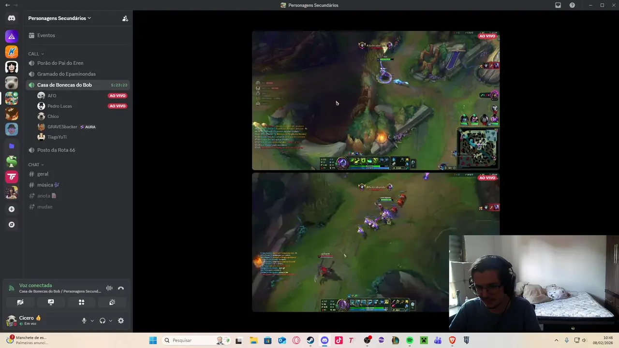Expand microphone input options chevron
Viewport: 619px width, 348px height.
tap(92, 320)
